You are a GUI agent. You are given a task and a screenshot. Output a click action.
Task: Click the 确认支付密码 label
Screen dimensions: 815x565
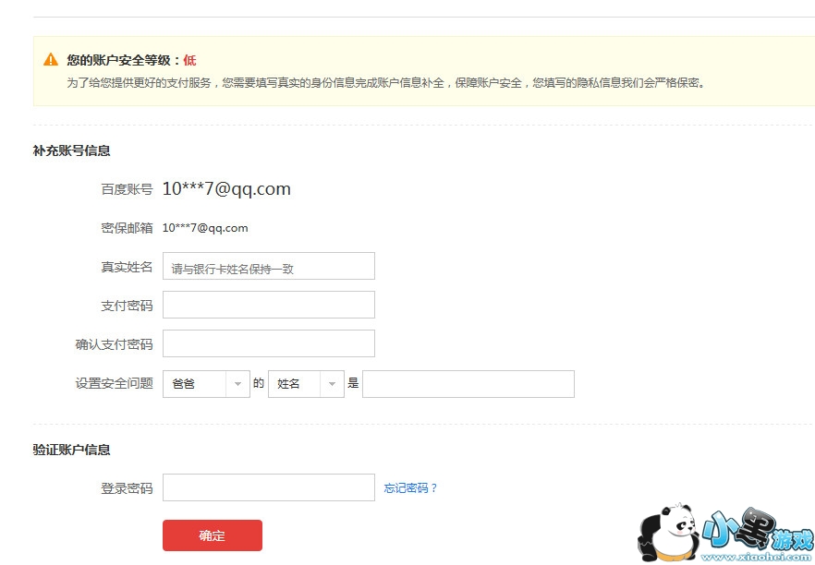(115, 344)
